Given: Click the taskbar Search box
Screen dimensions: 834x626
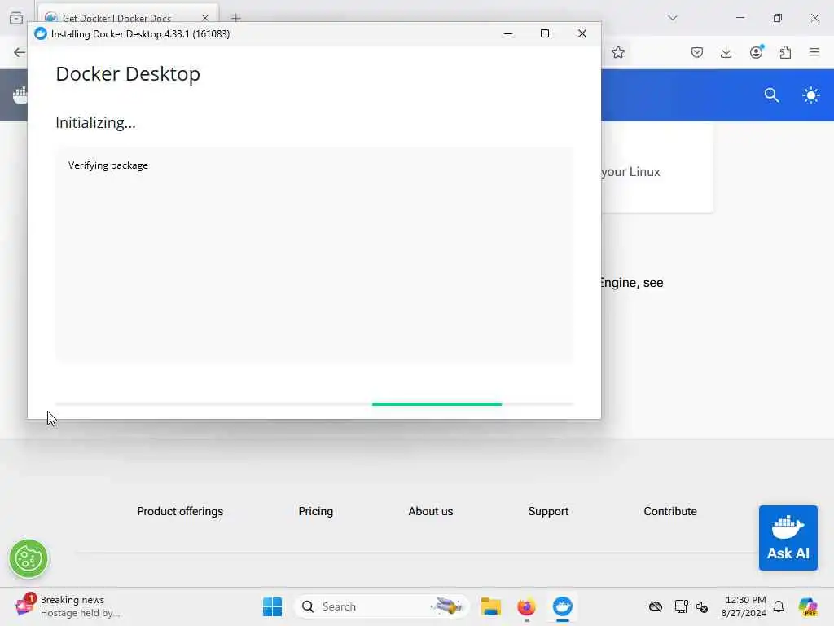Looking at the screenshot, I should click(x=381, y=606).
